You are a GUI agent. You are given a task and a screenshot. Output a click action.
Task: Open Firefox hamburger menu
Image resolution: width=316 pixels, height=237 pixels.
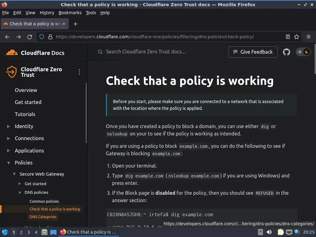click(x=309, y=37)
